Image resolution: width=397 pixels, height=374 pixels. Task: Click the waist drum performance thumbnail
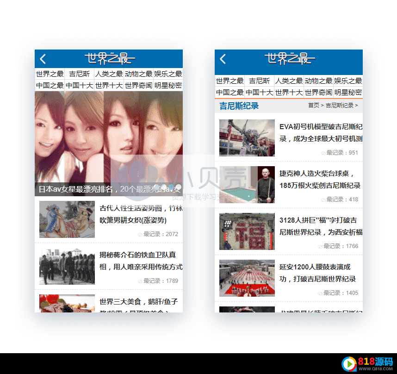[x=247, y=278]
